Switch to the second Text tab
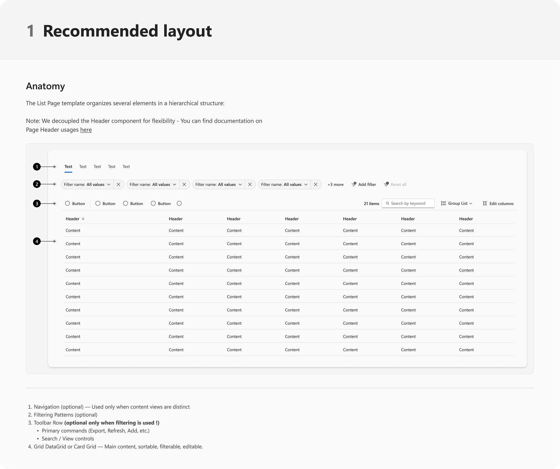Viewport: 560px width, 469px height. (83, 166)
